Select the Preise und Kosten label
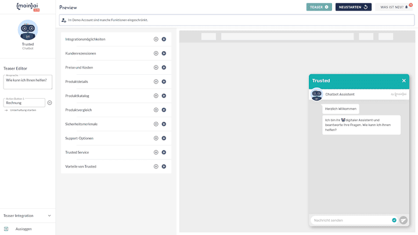This screenshot has width=418, height=235. pyautogui.click(x=79, y=67)
